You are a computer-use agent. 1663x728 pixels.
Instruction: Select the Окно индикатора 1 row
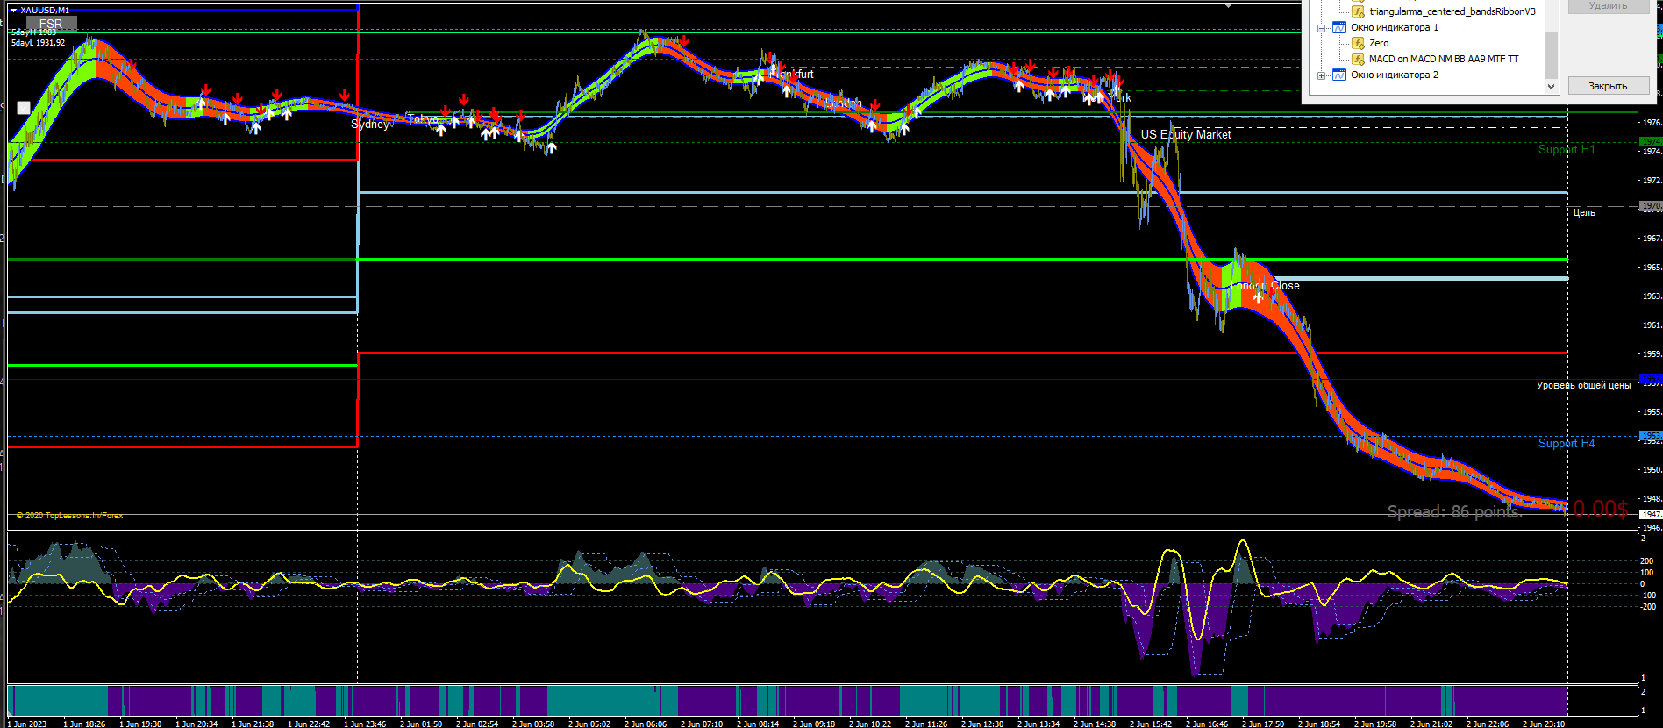pyautogui.click(x=1395, y=28)
